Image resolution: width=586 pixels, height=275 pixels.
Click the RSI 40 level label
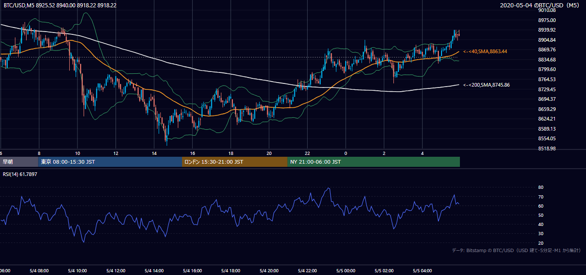(541, 224)
